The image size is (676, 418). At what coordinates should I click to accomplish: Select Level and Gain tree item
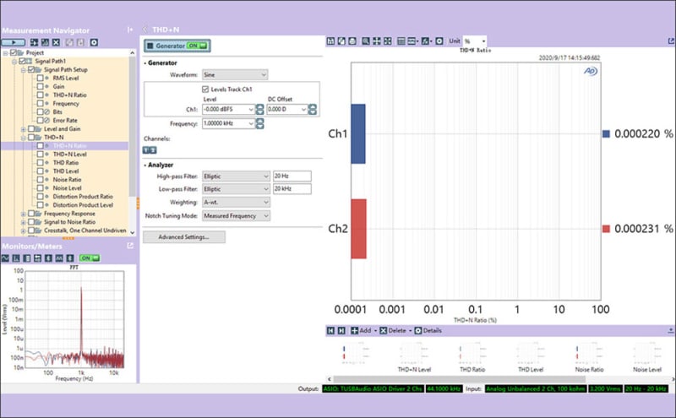[x=62, y=129]
